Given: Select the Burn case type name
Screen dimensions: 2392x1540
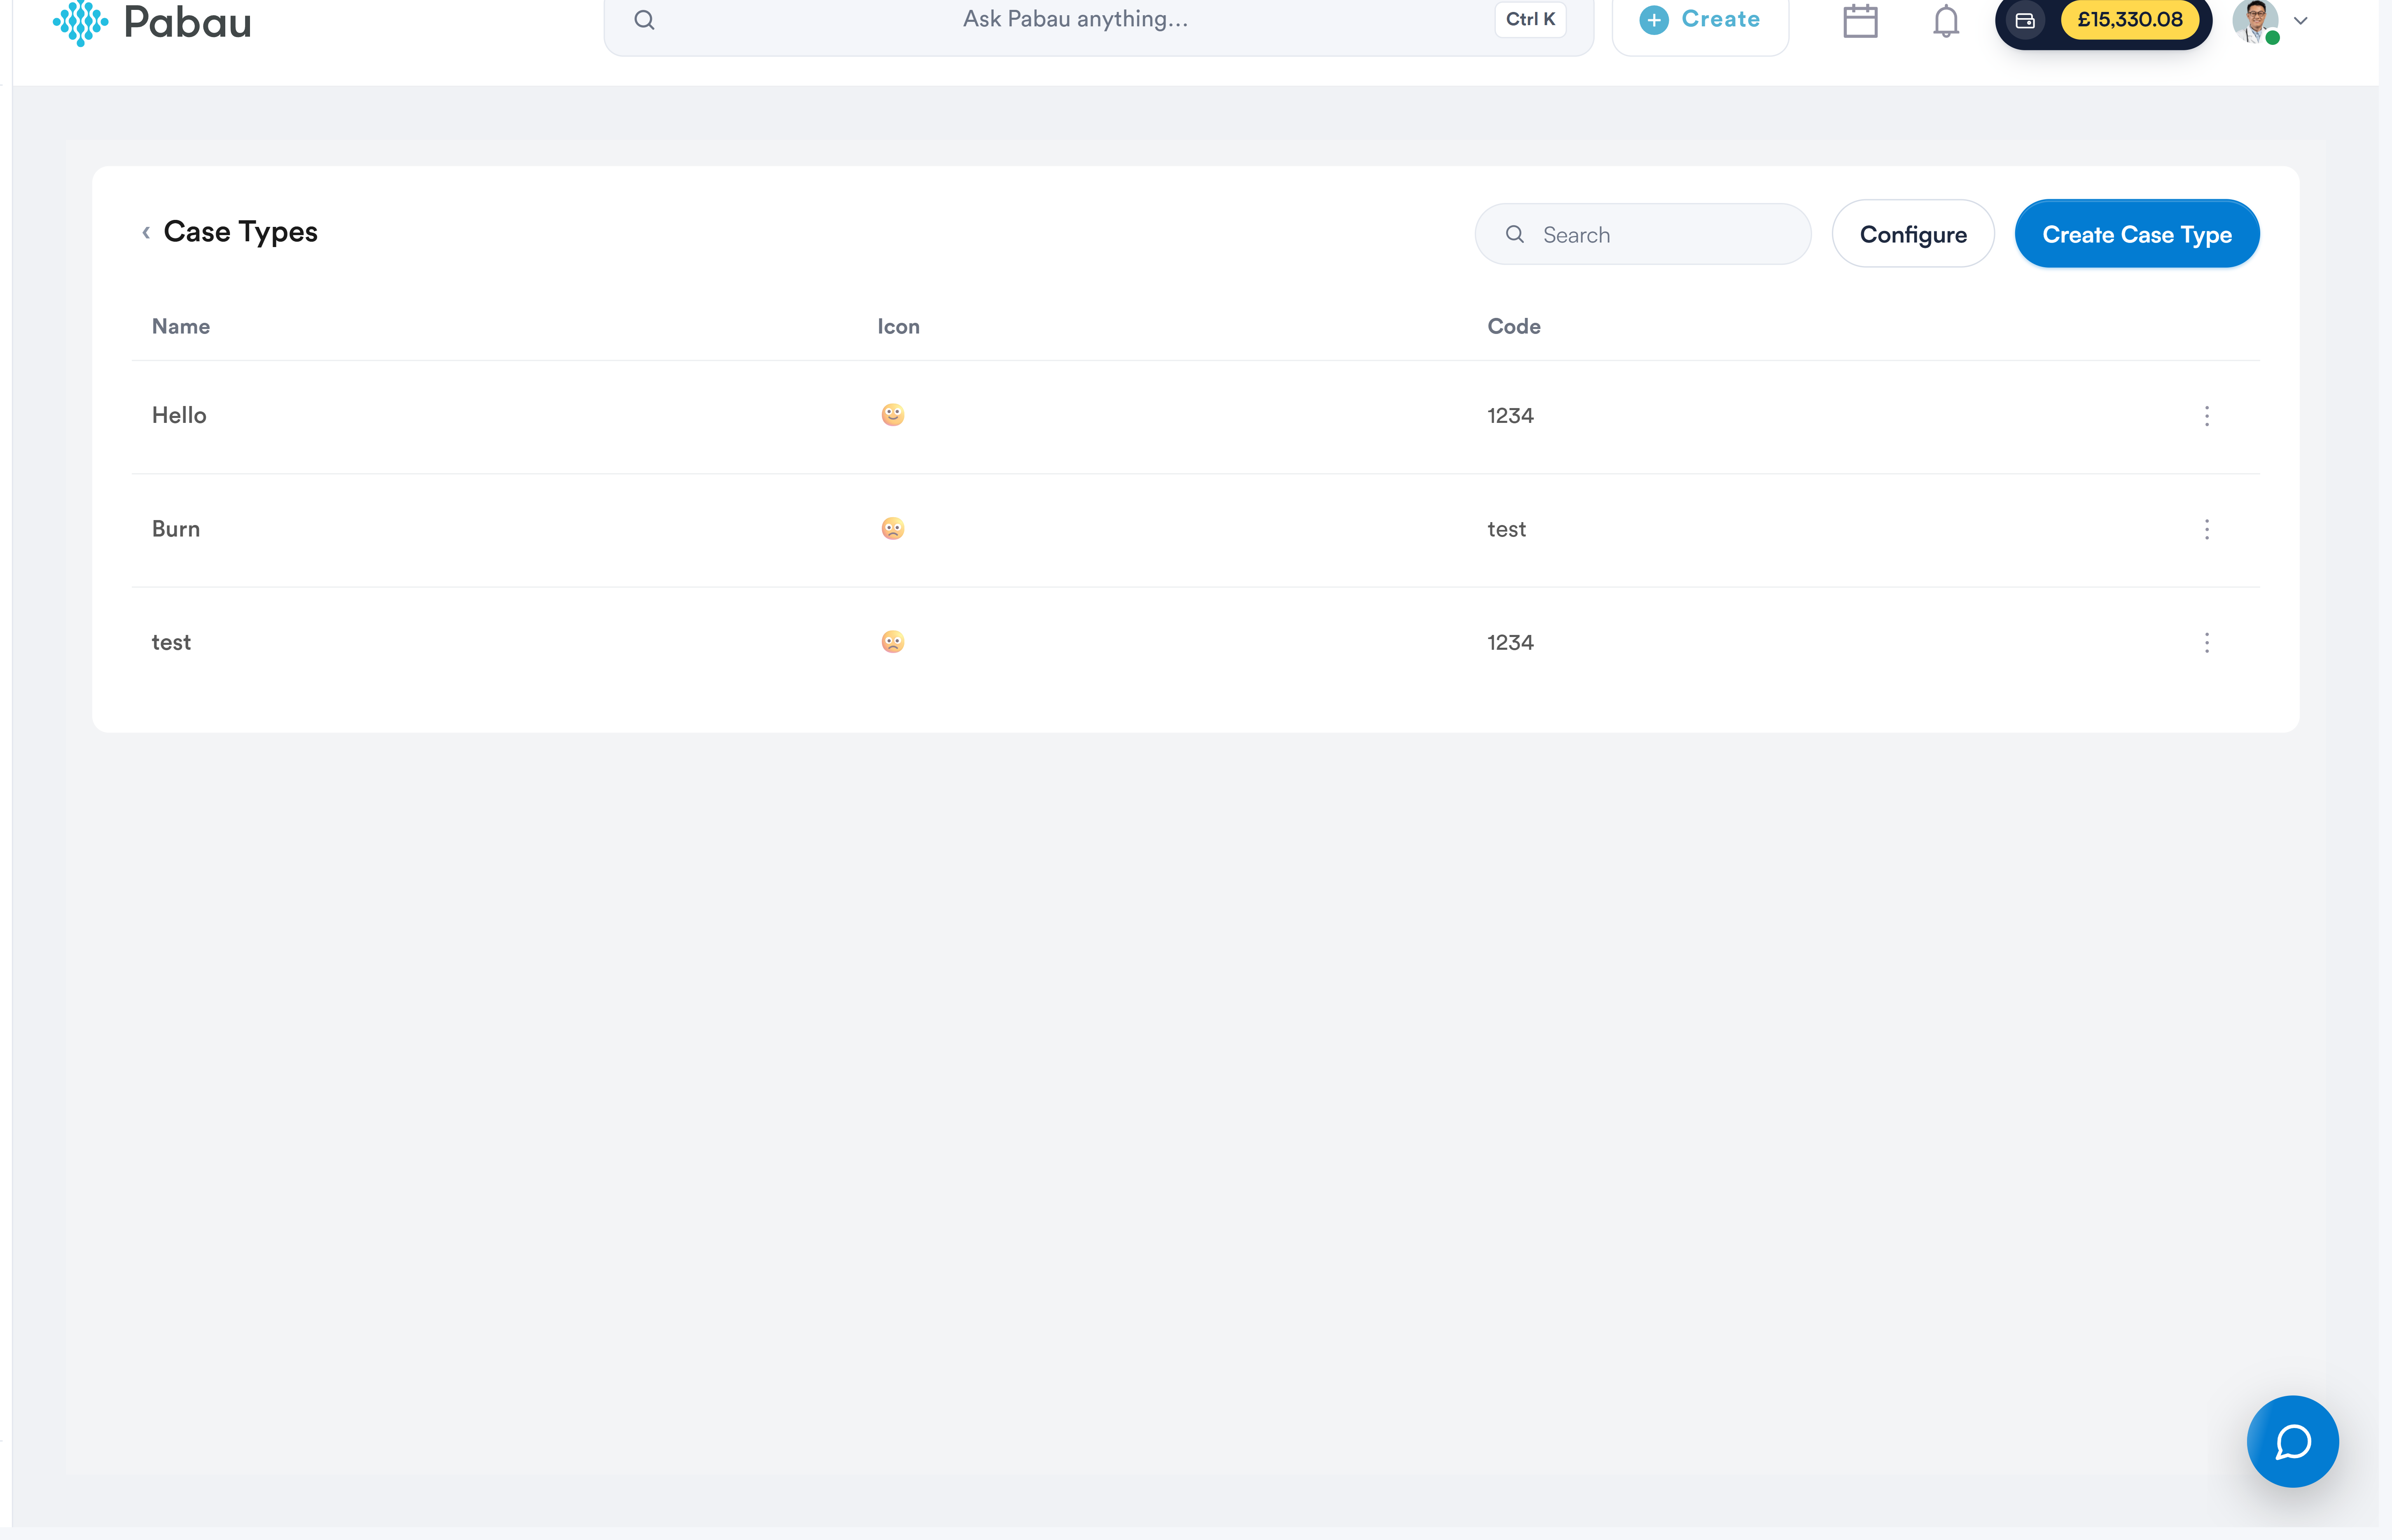Looking at the screenshot, I should (176, 529).
